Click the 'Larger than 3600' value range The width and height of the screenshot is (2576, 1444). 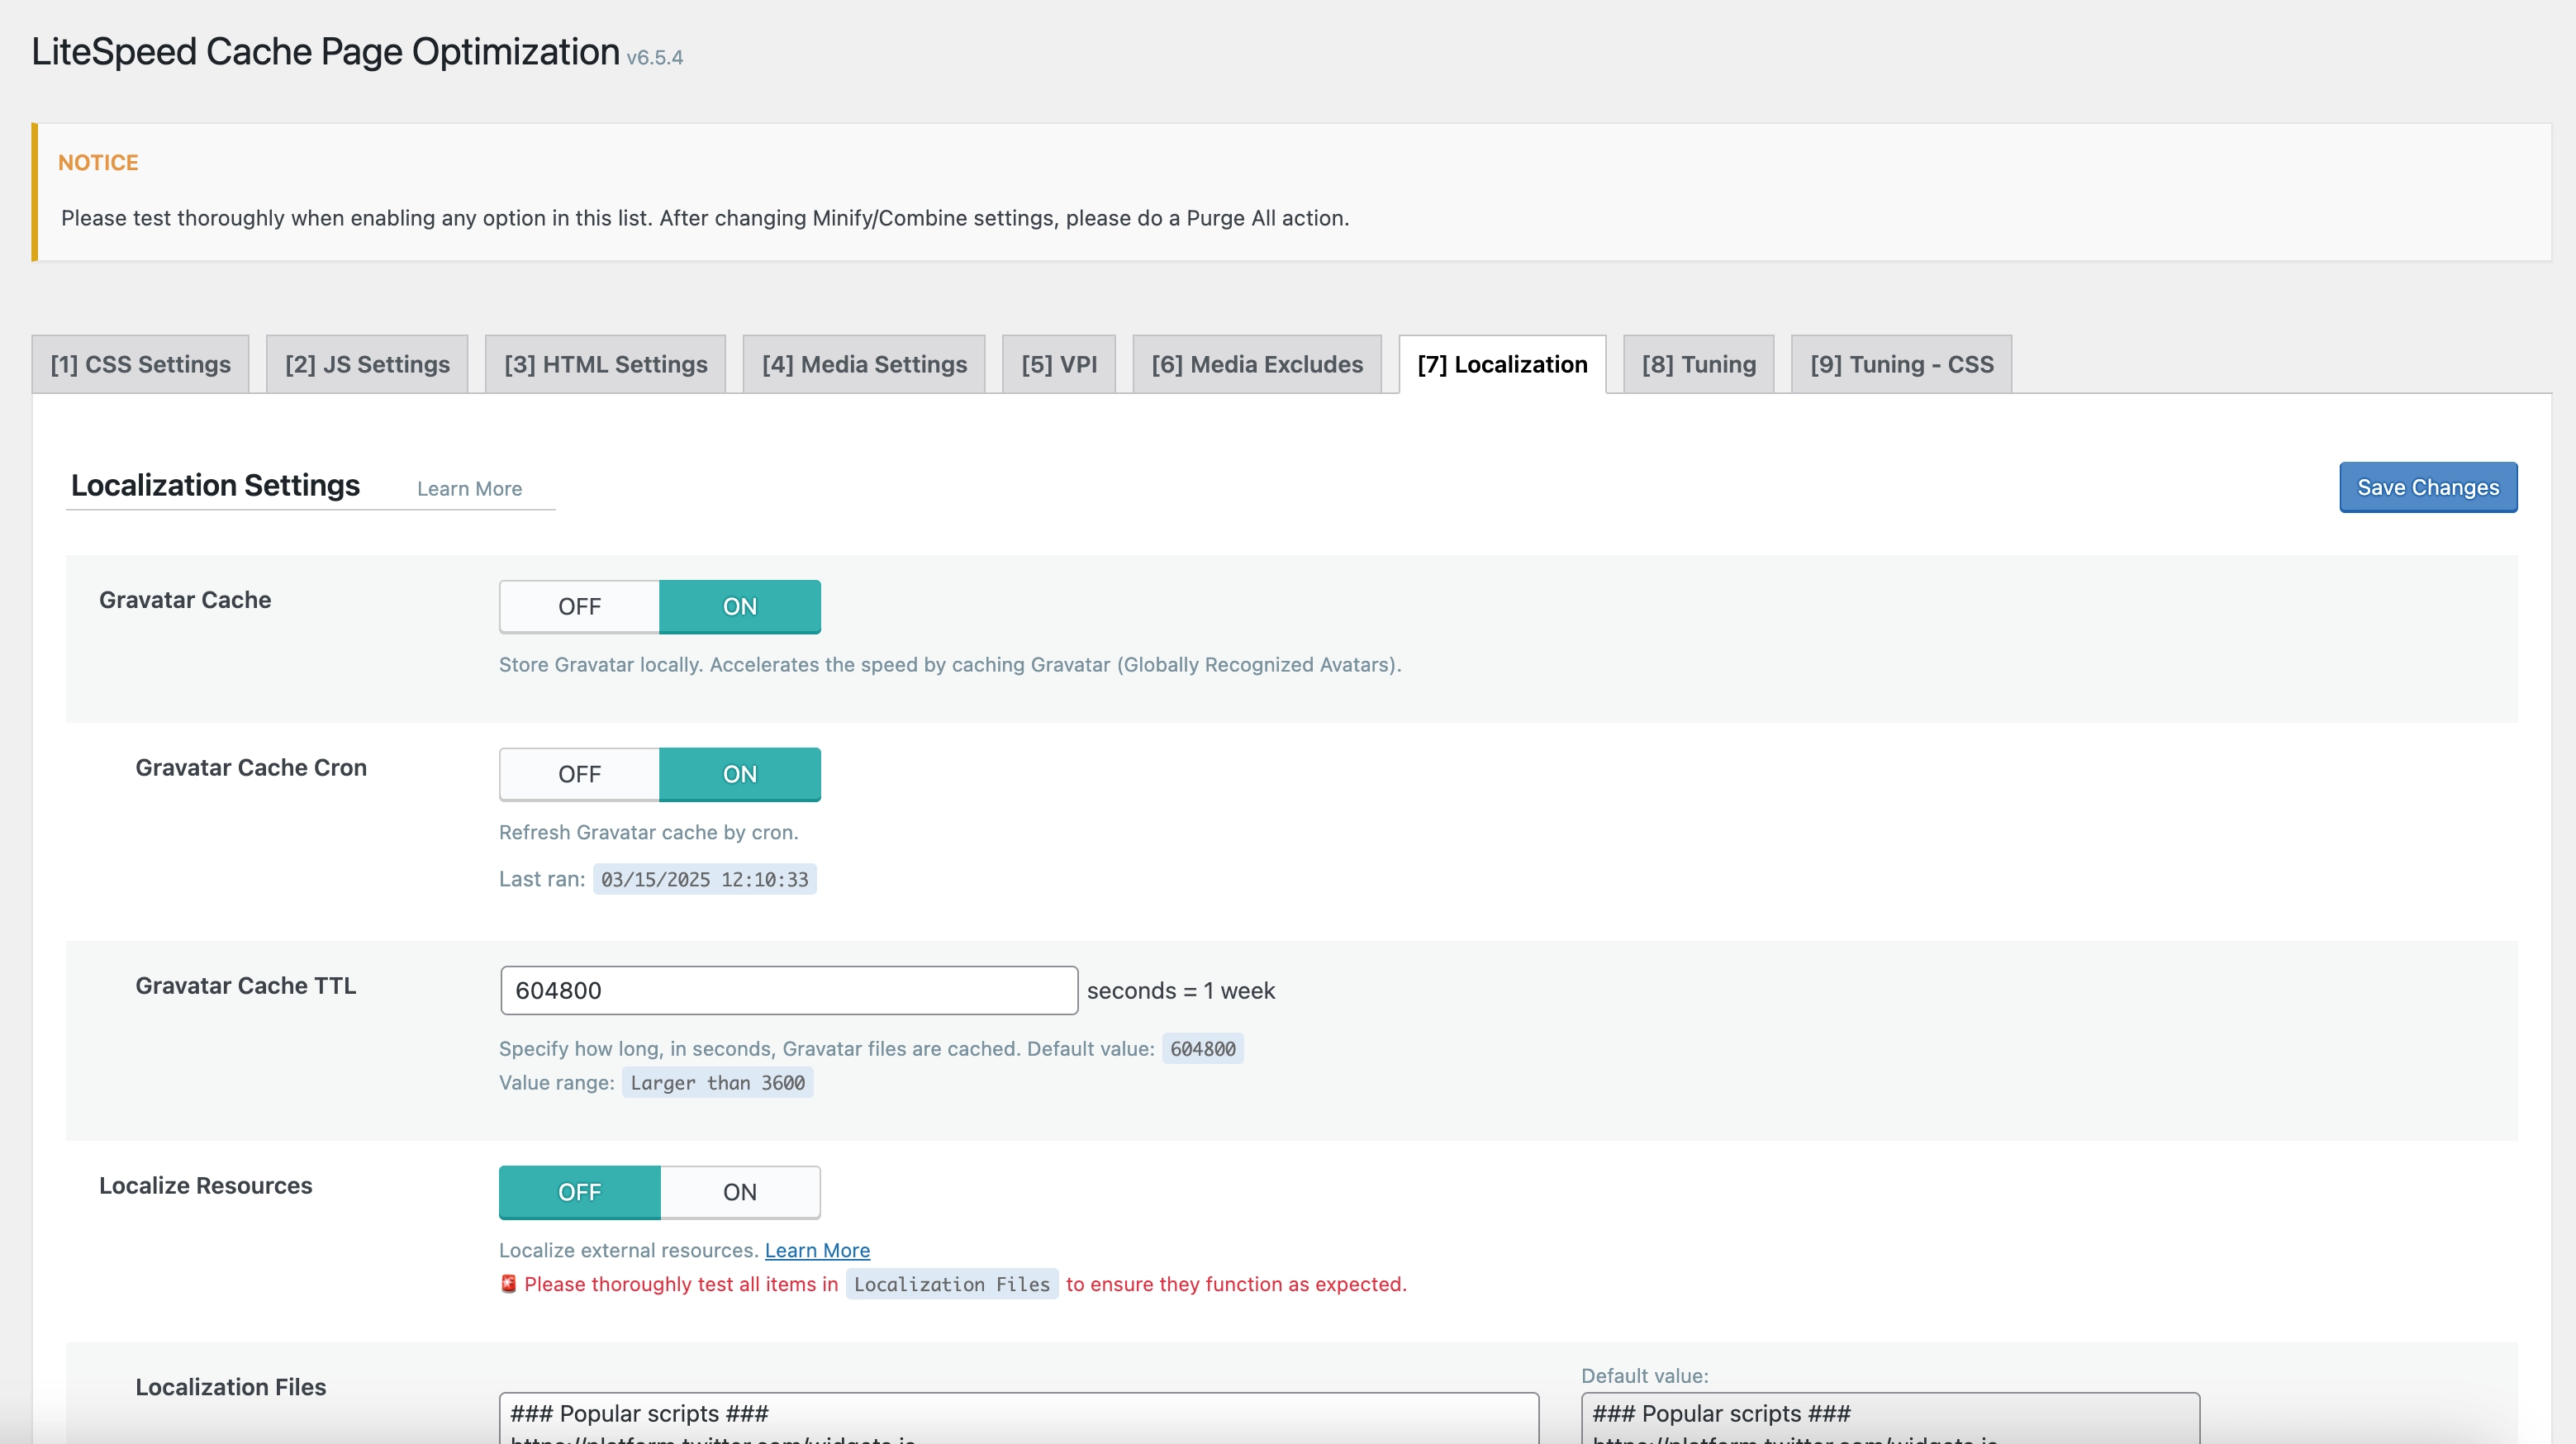point(718,1083)
